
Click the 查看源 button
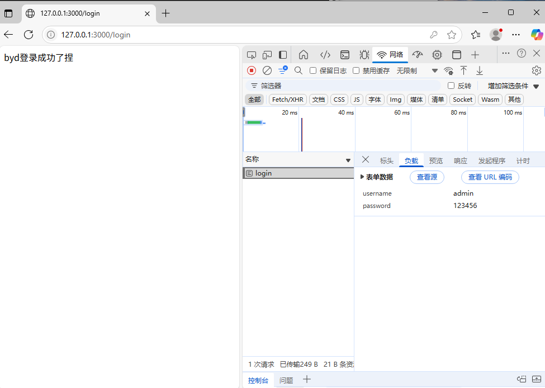tap(427, 177)
